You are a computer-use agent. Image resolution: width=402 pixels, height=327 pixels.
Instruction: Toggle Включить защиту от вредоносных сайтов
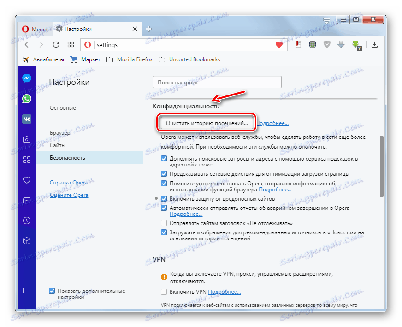point(164,198)
